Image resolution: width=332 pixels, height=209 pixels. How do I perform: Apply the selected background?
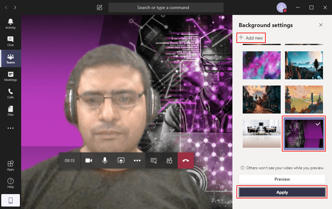pyautogui.click(x=282, y=192)
